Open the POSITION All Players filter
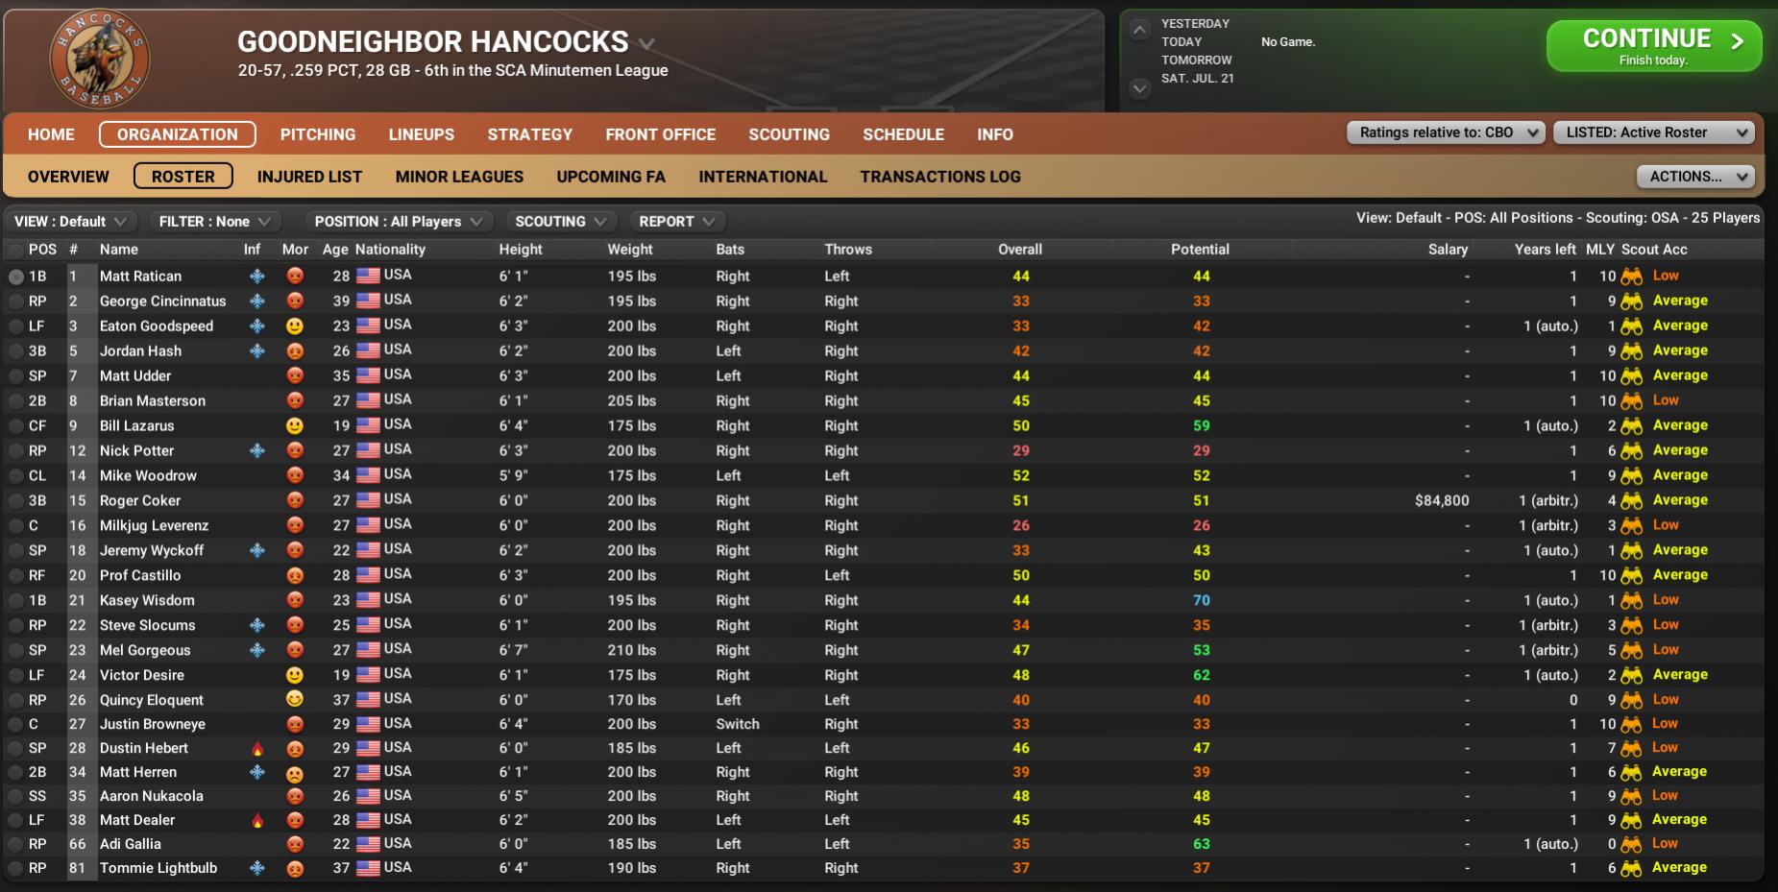 click(x=399, y=222)
